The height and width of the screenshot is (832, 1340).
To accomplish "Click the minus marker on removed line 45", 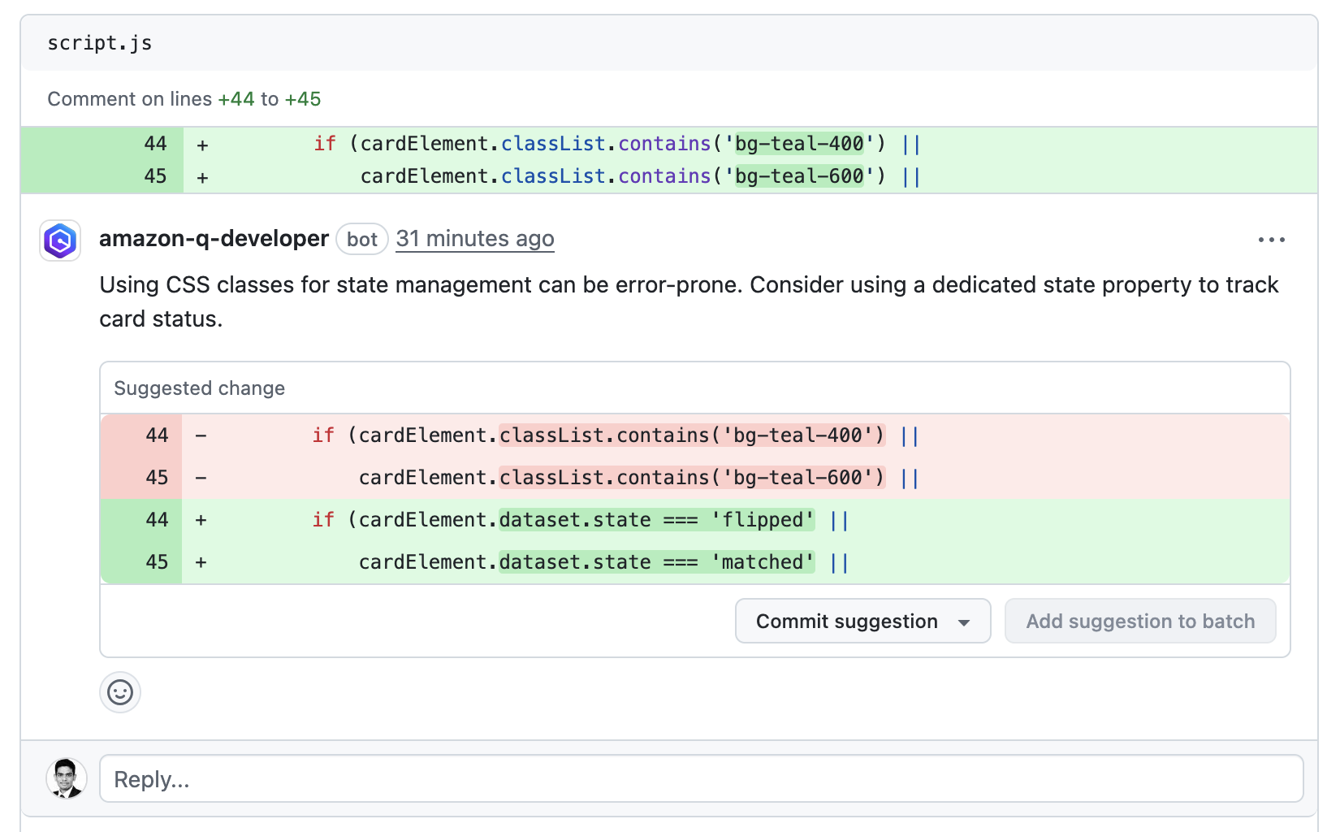I will click(x=200, y=478).
